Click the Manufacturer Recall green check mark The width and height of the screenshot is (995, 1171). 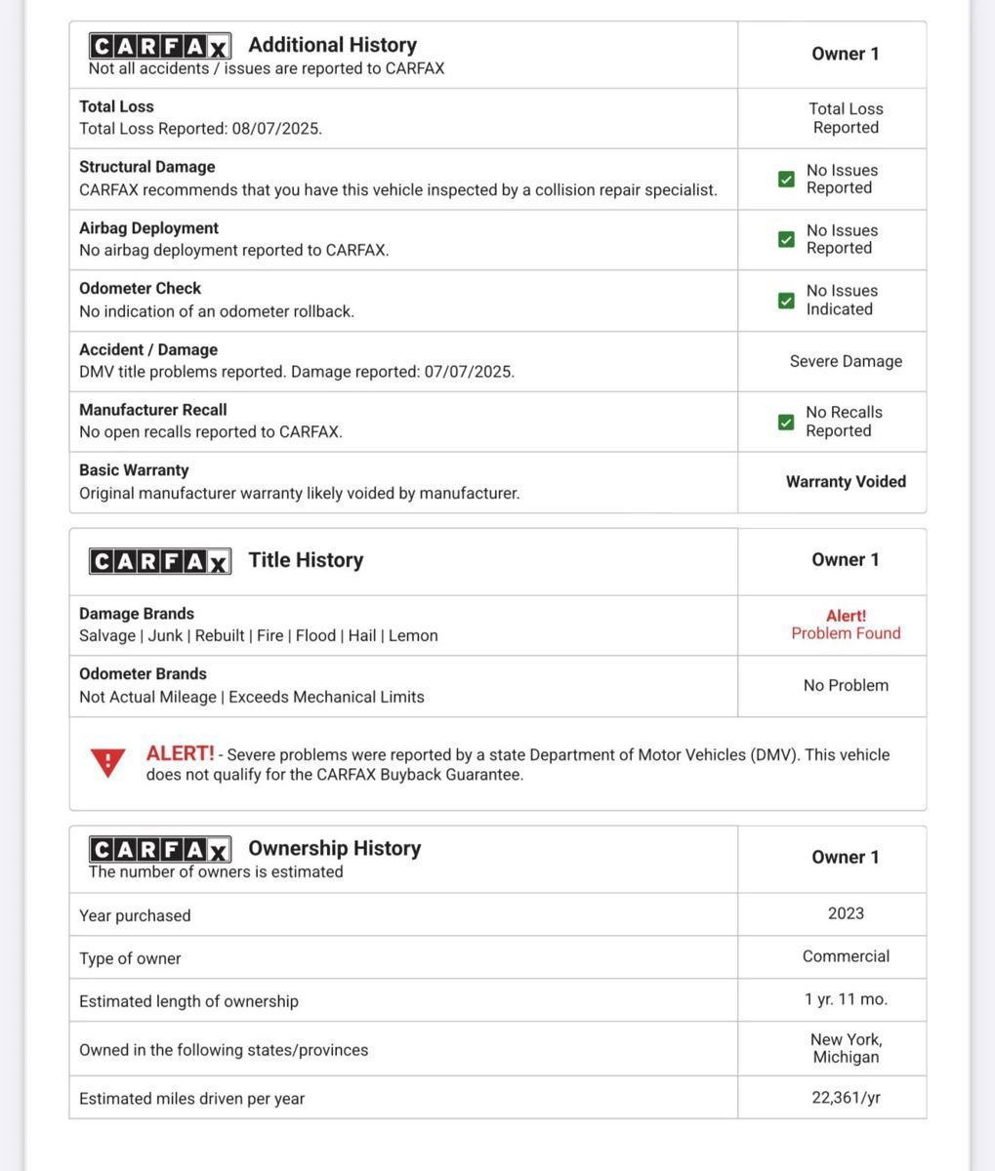pos(786,422)
